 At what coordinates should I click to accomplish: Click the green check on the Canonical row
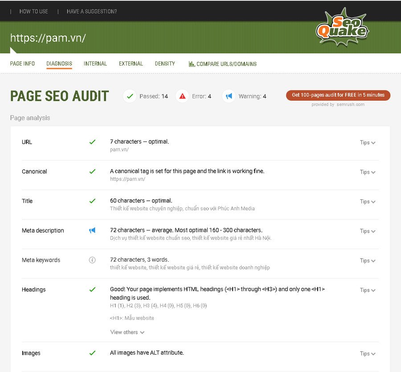[93, 171]
